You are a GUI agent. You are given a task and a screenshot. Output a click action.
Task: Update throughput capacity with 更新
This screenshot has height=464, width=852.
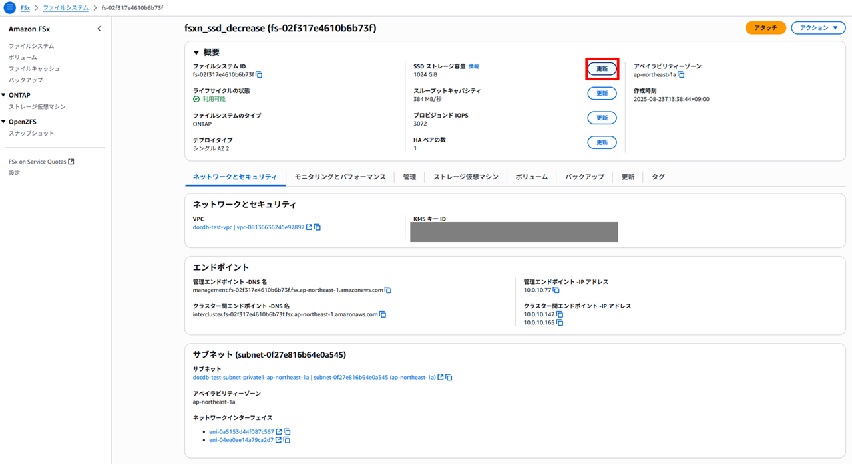602,94
